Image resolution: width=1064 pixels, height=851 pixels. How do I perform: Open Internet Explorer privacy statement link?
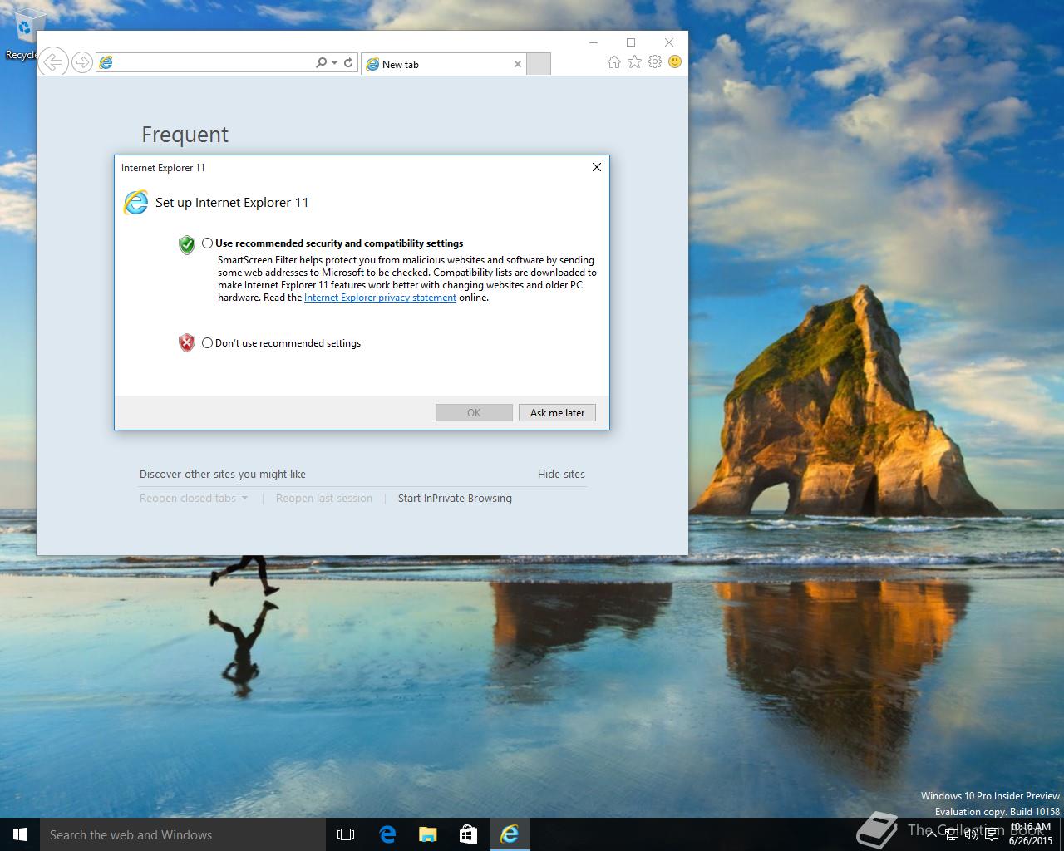click(x=380, y=298)
